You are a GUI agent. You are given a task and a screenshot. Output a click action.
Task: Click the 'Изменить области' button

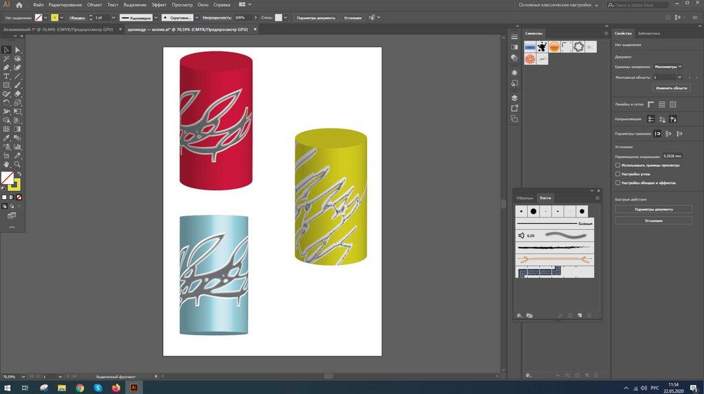point(671,89)
